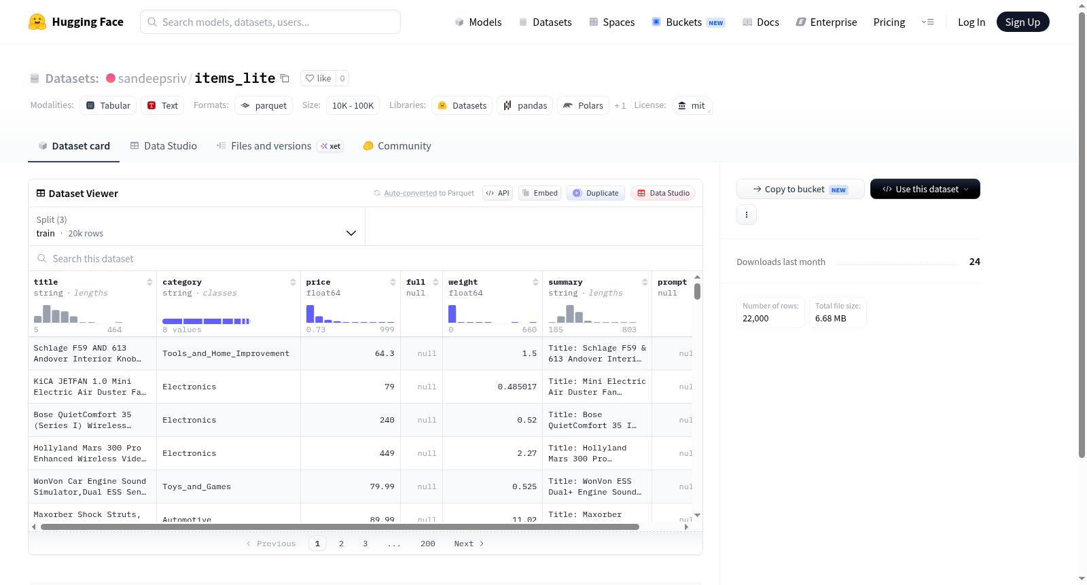Click the table vertical scrollbar thumb
Image resolution: width=1087 pixels, height=585 pixels.
click(697, 291)
